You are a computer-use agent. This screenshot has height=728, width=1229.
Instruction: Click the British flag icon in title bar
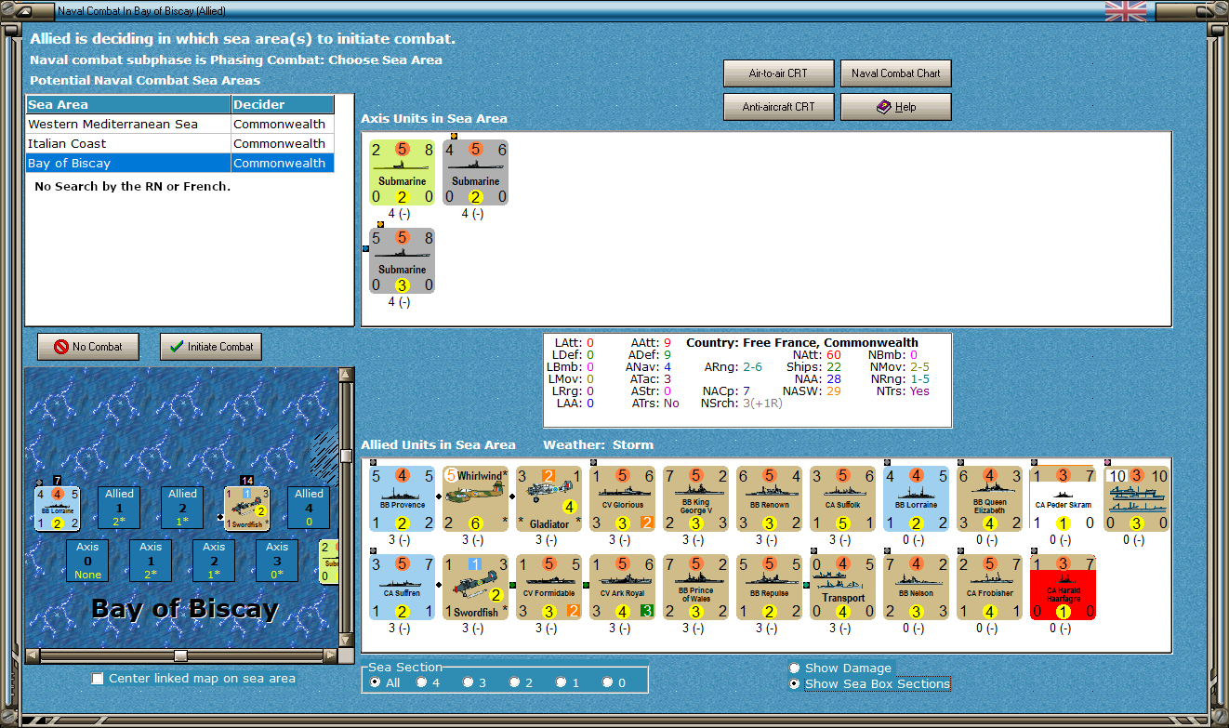(1126, 11)
